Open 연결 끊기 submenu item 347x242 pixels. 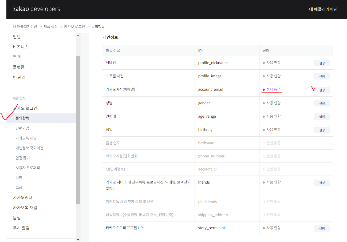click(x=23, y=158)
